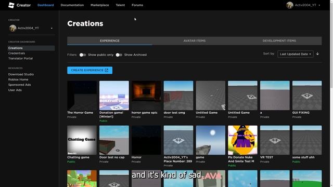Viewport: 333px width, 187px height.
Task: Click the sort direction arrow icon
Action: pos(317,54)
